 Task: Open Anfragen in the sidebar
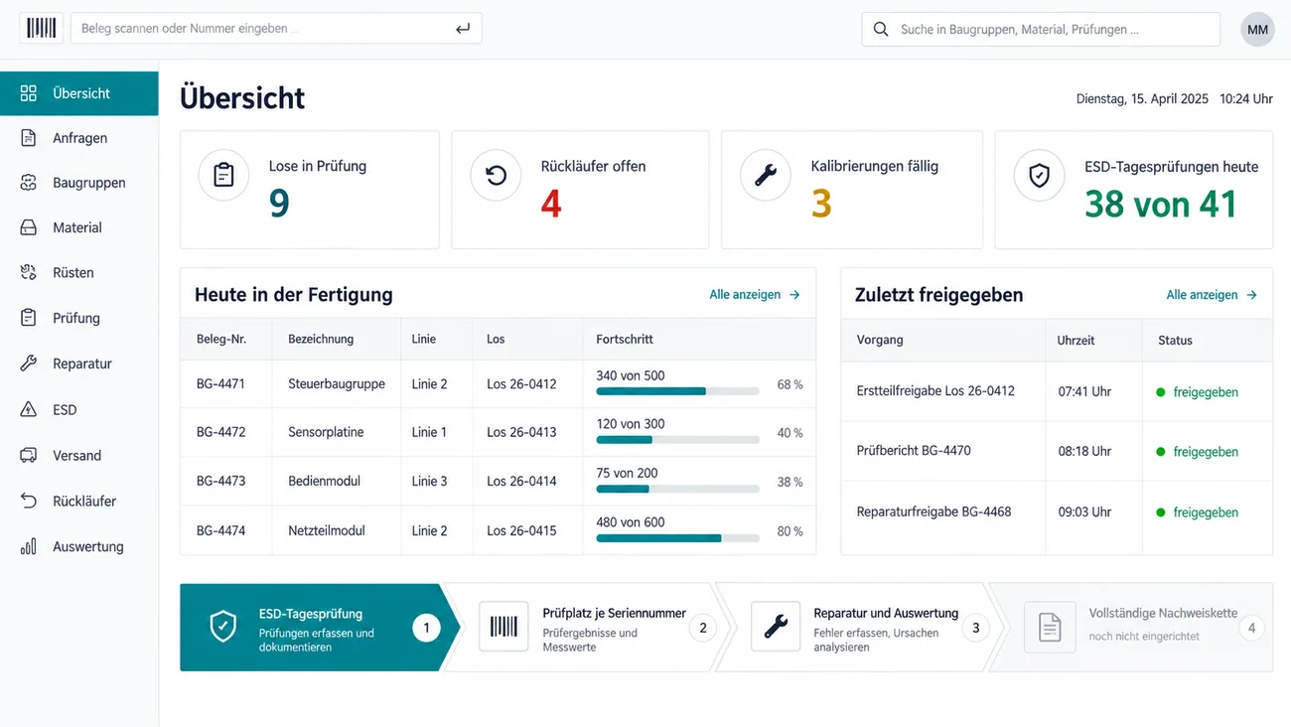click(x=79, y=138)
